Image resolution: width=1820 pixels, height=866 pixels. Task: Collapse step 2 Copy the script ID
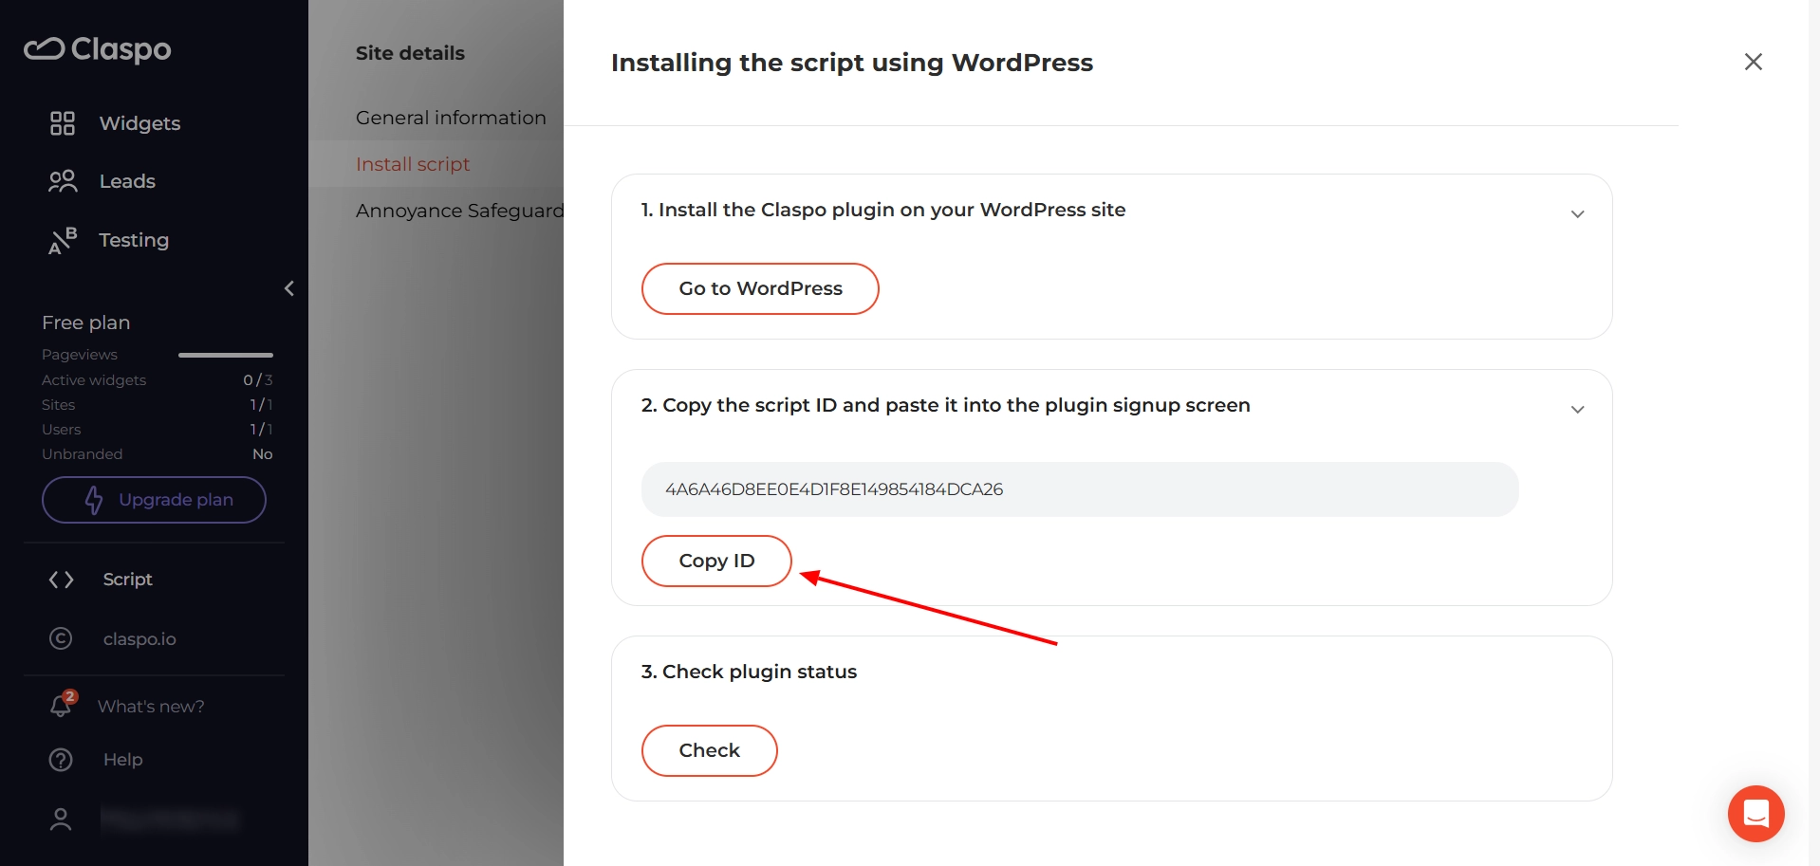(1577, 410)
